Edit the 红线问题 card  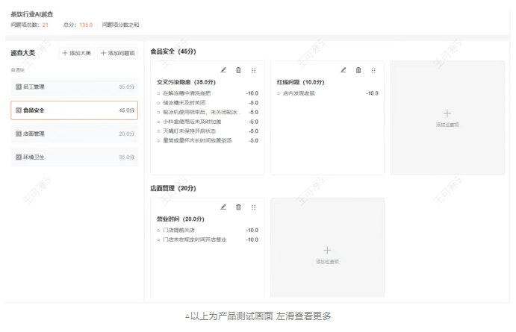(x=344, y=70)
